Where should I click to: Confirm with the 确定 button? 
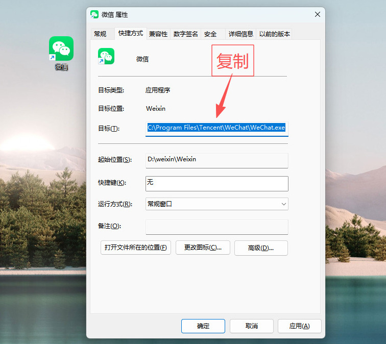(203, 326)
